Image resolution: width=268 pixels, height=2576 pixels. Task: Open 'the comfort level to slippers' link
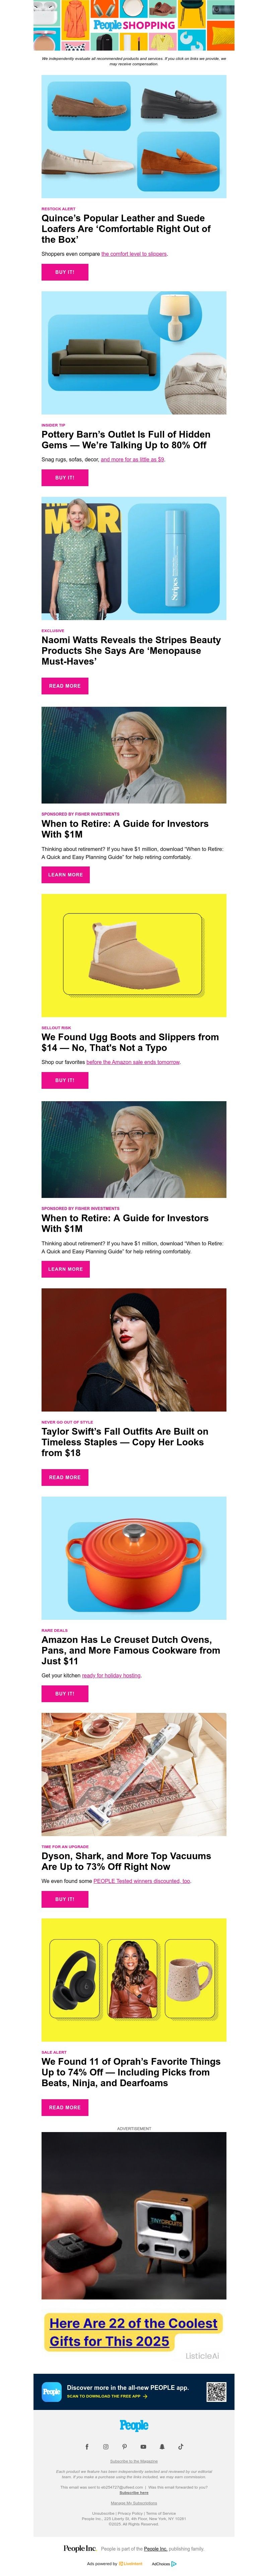(x=134, y=254)
